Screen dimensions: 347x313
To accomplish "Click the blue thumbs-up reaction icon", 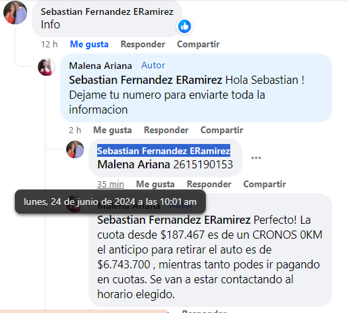I will pyautogui.click(x=184, y=26).
